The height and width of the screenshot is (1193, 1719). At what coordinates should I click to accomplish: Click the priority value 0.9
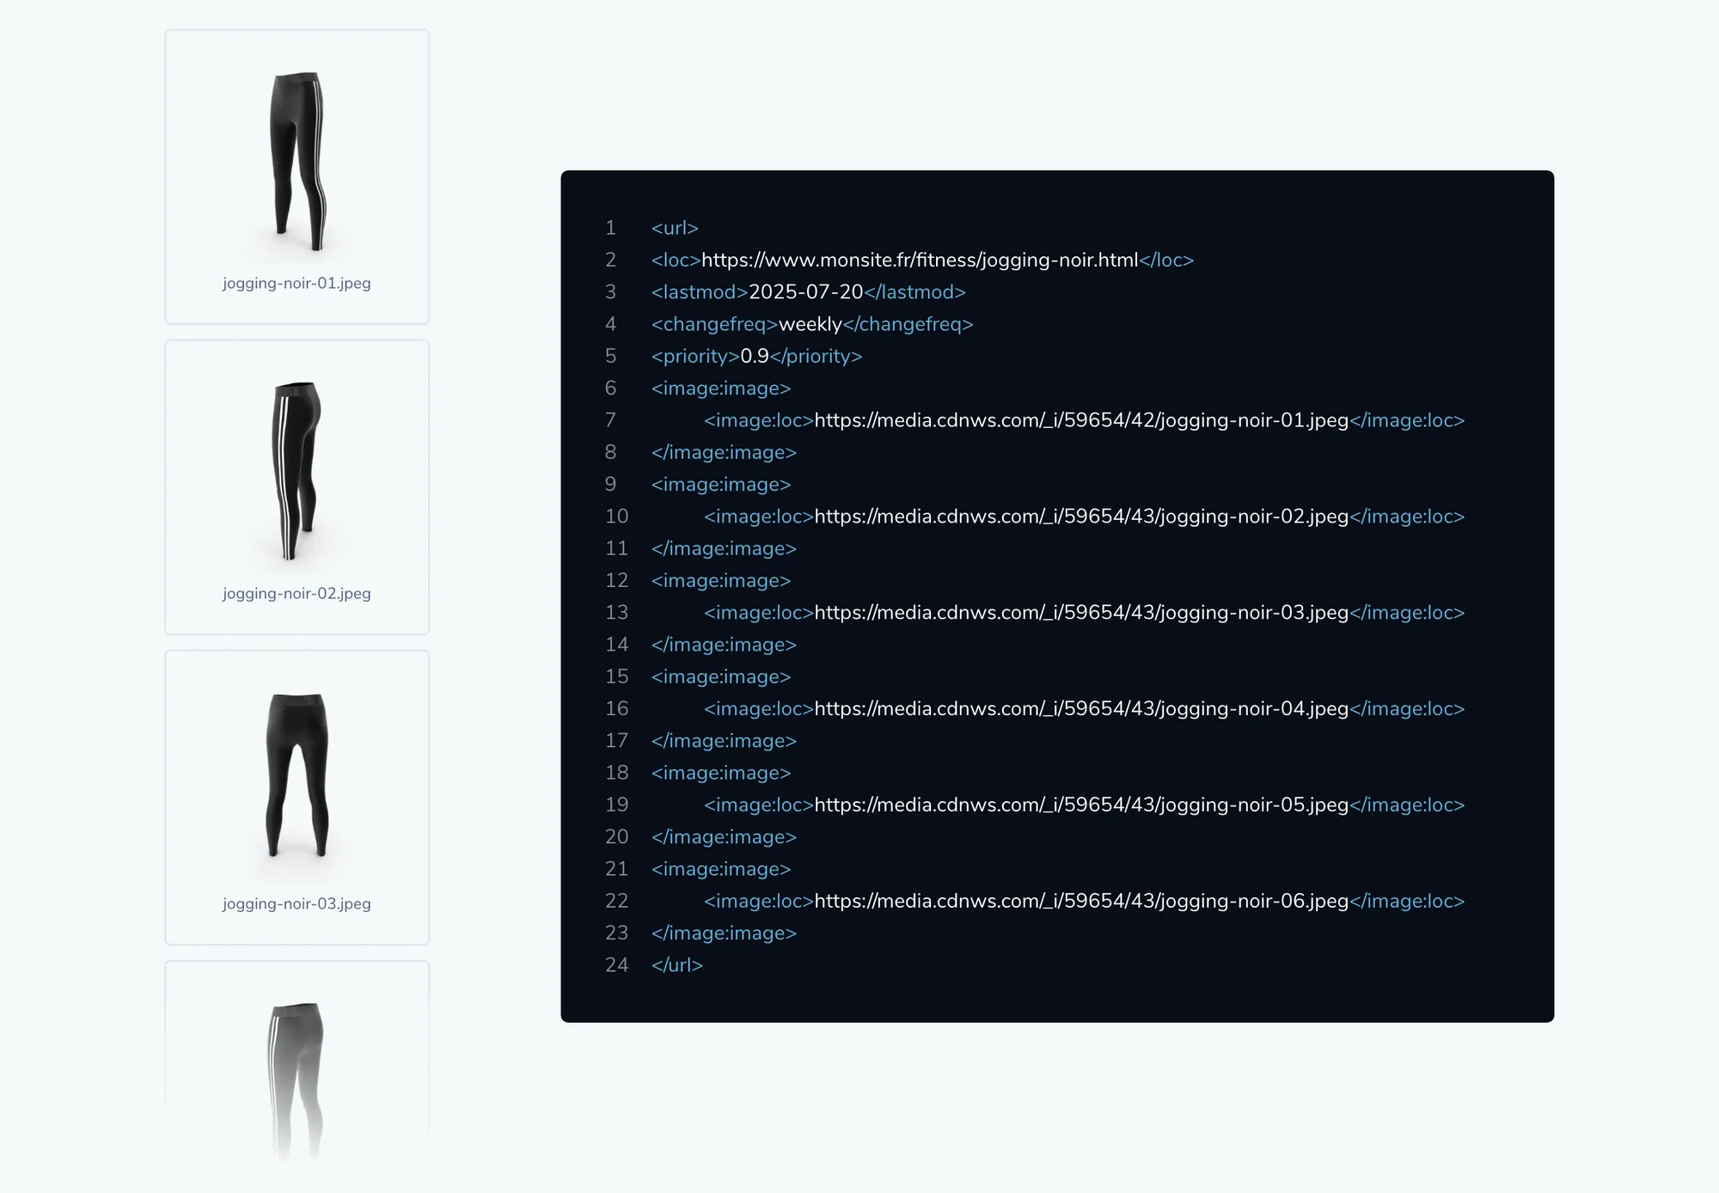755,356
